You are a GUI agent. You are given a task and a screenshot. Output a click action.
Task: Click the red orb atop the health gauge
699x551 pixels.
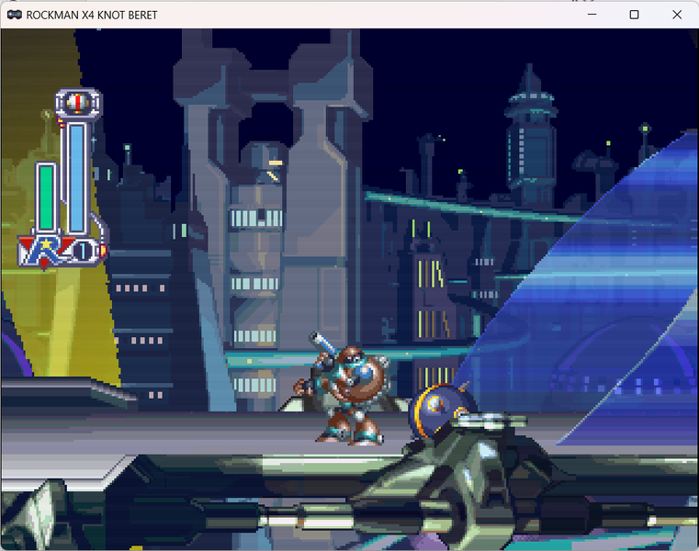click(78, 103)
